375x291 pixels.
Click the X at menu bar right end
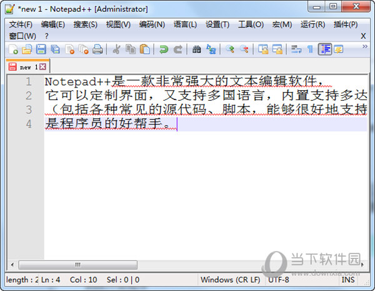[x=363, y=36]
